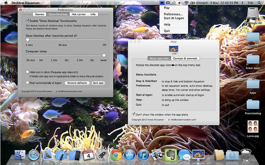Switch to Contact & connect tab
This screenshot has width=265, height=165.
185,58
